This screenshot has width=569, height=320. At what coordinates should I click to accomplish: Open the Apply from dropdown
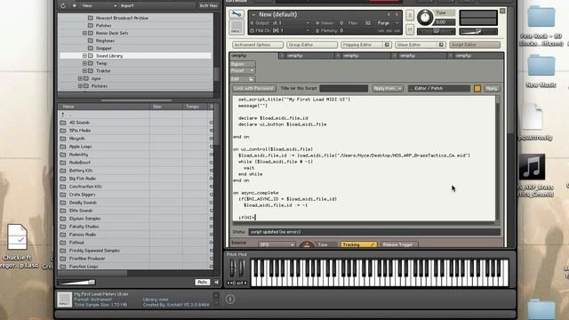[x=388, y=88]
